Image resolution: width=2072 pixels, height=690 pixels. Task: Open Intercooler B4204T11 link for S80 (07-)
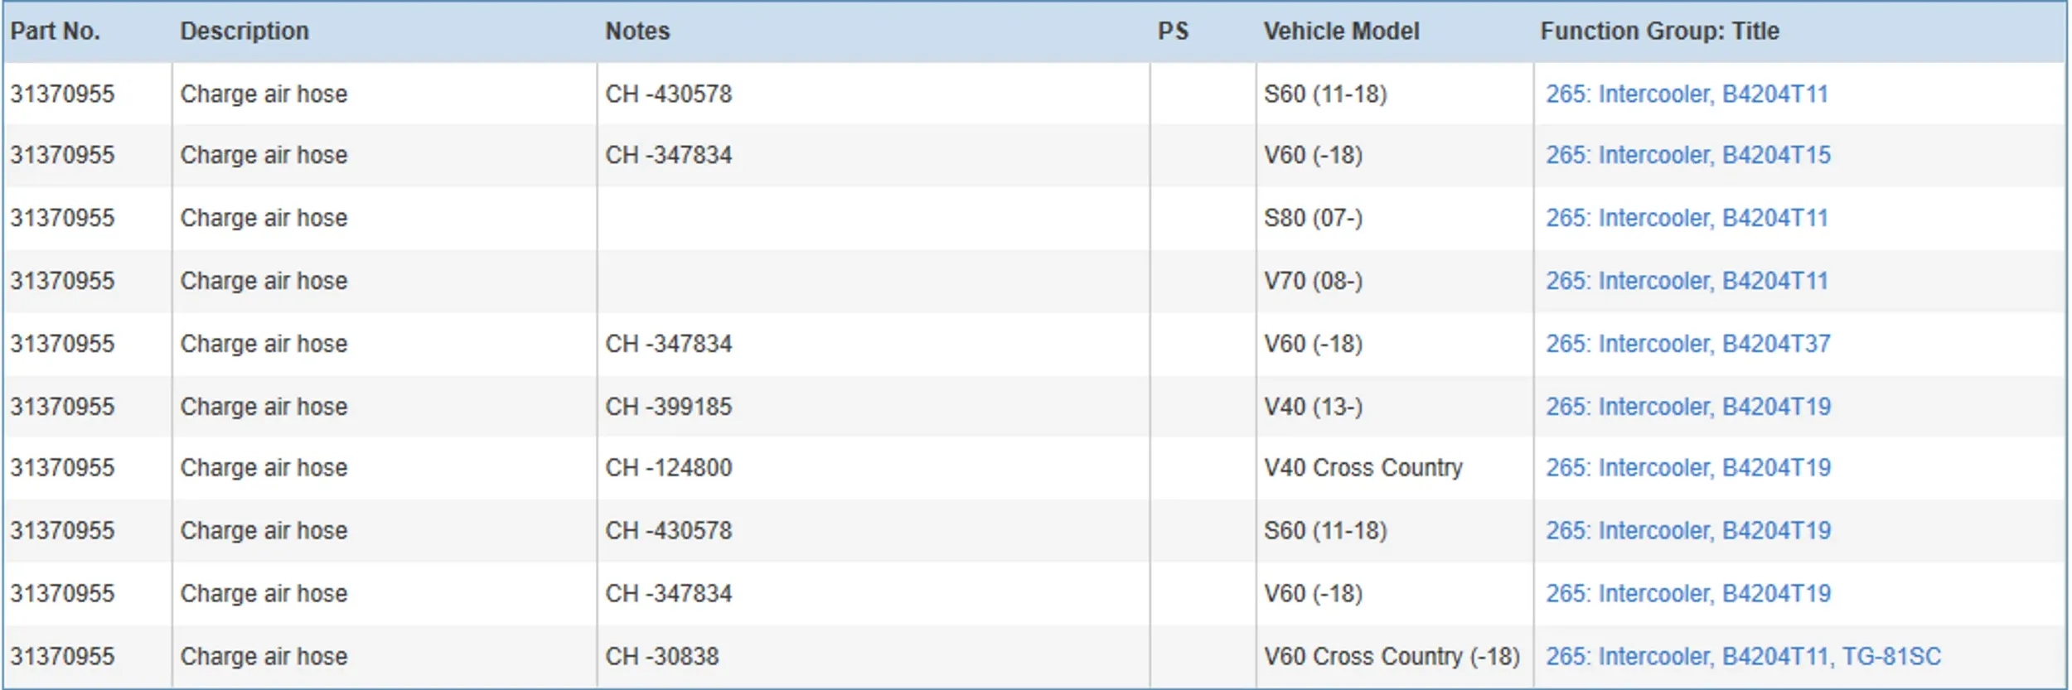(1686, 219)
